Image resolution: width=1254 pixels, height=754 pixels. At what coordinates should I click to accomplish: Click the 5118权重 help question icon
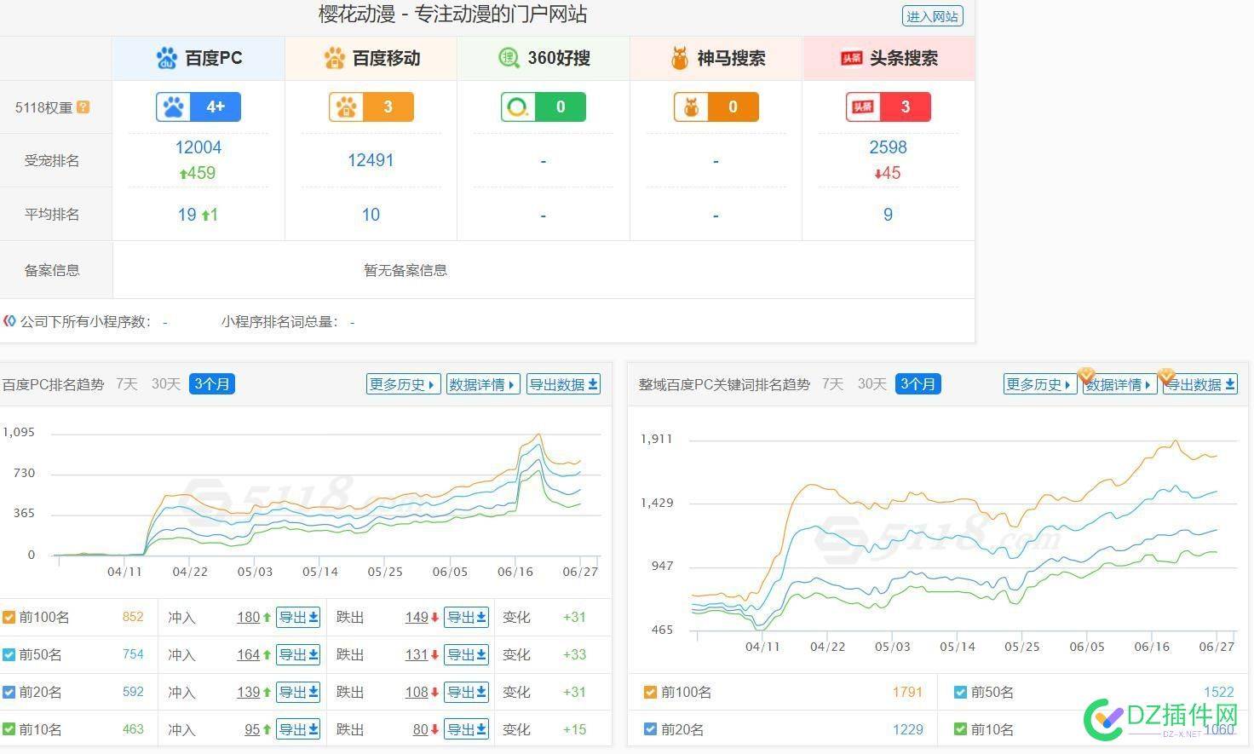pyautogui.click(x=83, y=106)
